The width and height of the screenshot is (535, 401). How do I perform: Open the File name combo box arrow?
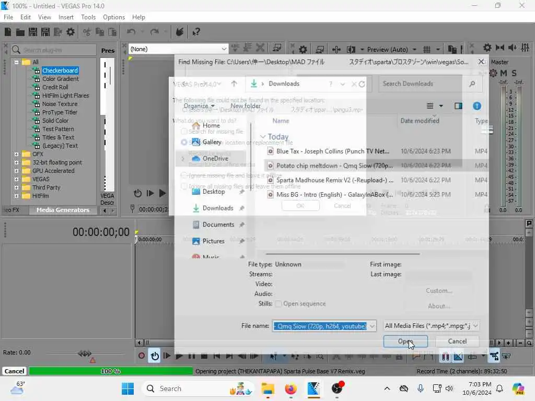pos(372,326)
